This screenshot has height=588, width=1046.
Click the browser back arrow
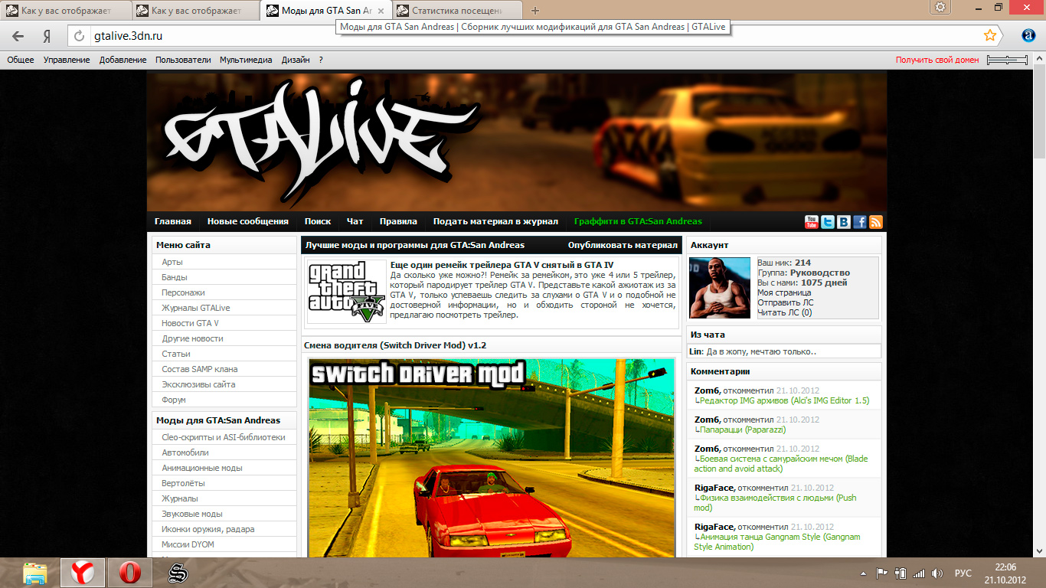[18, 36]
